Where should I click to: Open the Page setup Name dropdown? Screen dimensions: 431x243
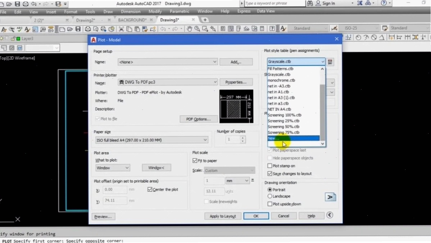(x=168, y=62)
